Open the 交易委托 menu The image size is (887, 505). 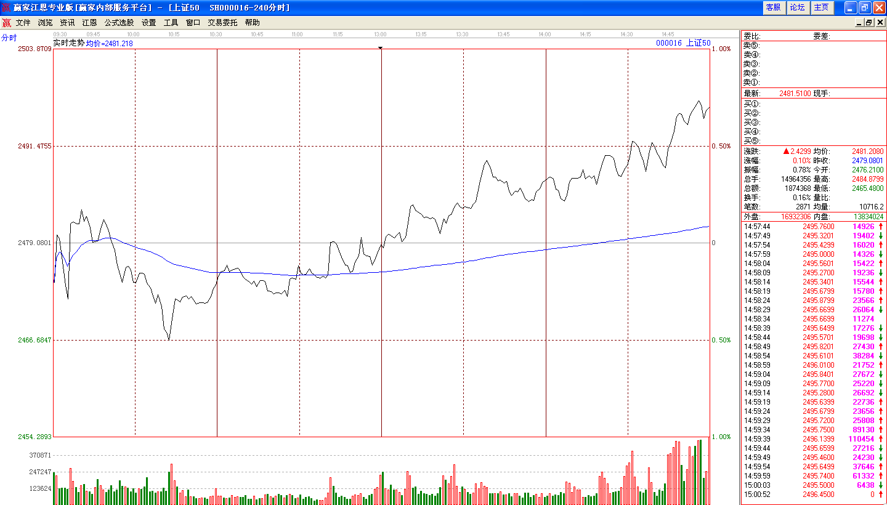(222, 23)
